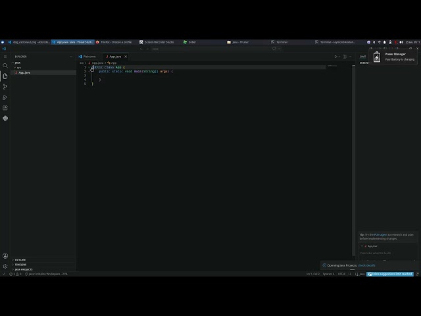
Task: Click App.java in the breadcrumb
Action: point(96,63)
